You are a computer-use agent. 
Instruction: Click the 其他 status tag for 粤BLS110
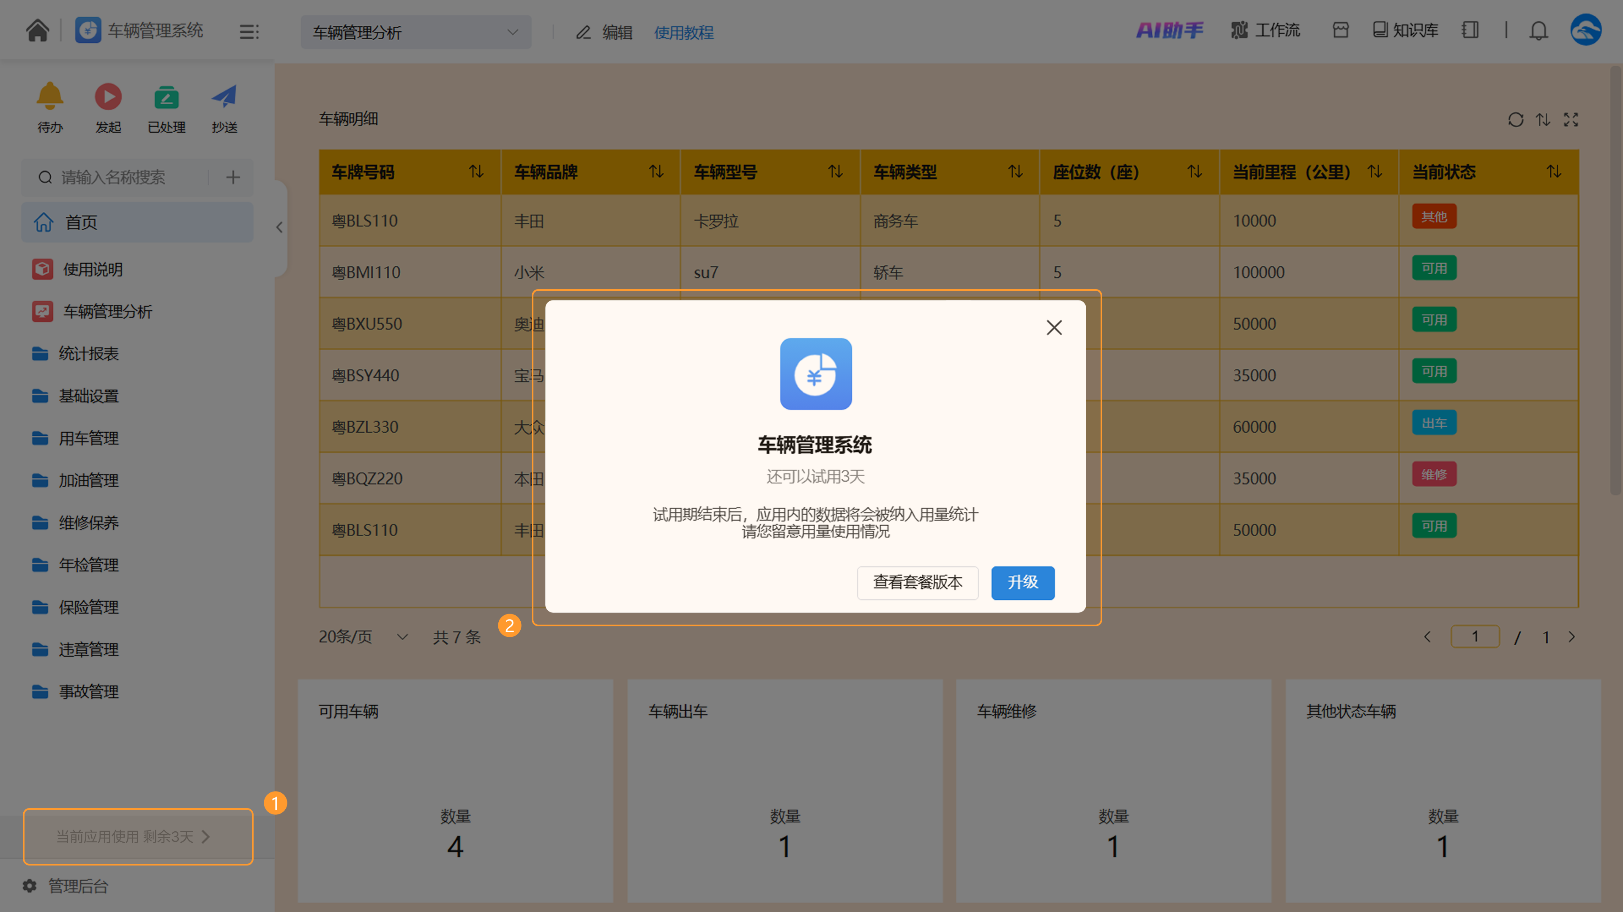pyautogui.click(x=1434, y=217)
